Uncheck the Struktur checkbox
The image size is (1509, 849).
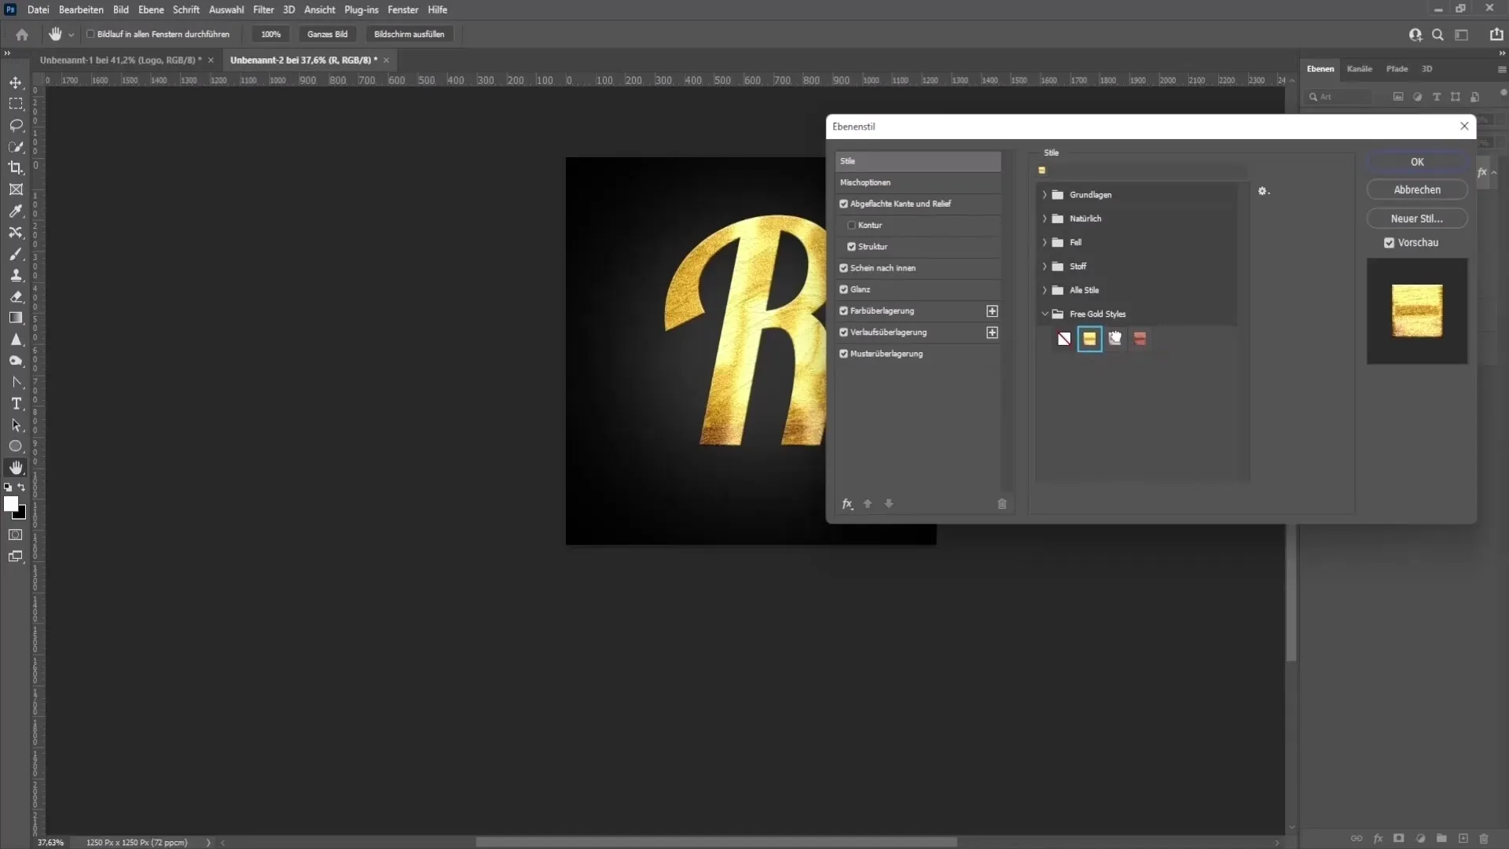coord(851,247)
